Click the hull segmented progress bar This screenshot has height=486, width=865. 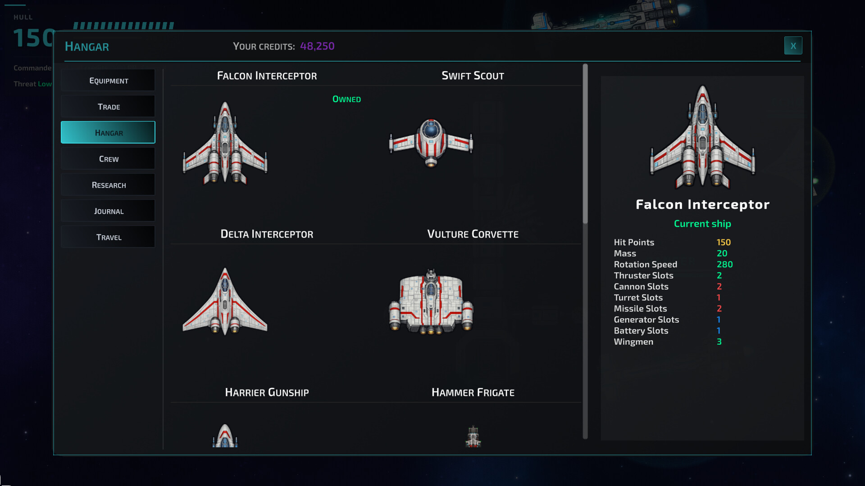pyautogui.click(x=123, y=26)
